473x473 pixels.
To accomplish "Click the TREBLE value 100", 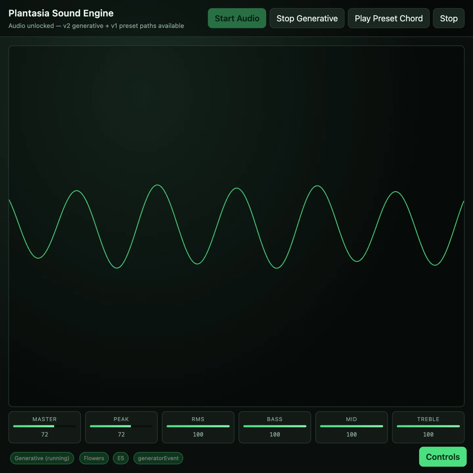I will (x=428, y=434).
